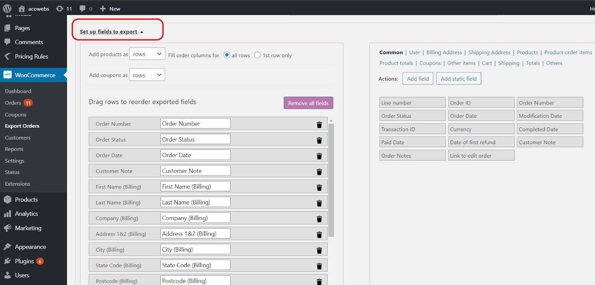Switch to the Cart fields tab
The image size is (595, 285).
(487, 63)
